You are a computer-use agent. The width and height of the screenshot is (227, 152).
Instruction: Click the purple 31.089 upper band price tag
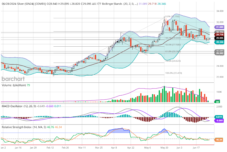(219, 27)
